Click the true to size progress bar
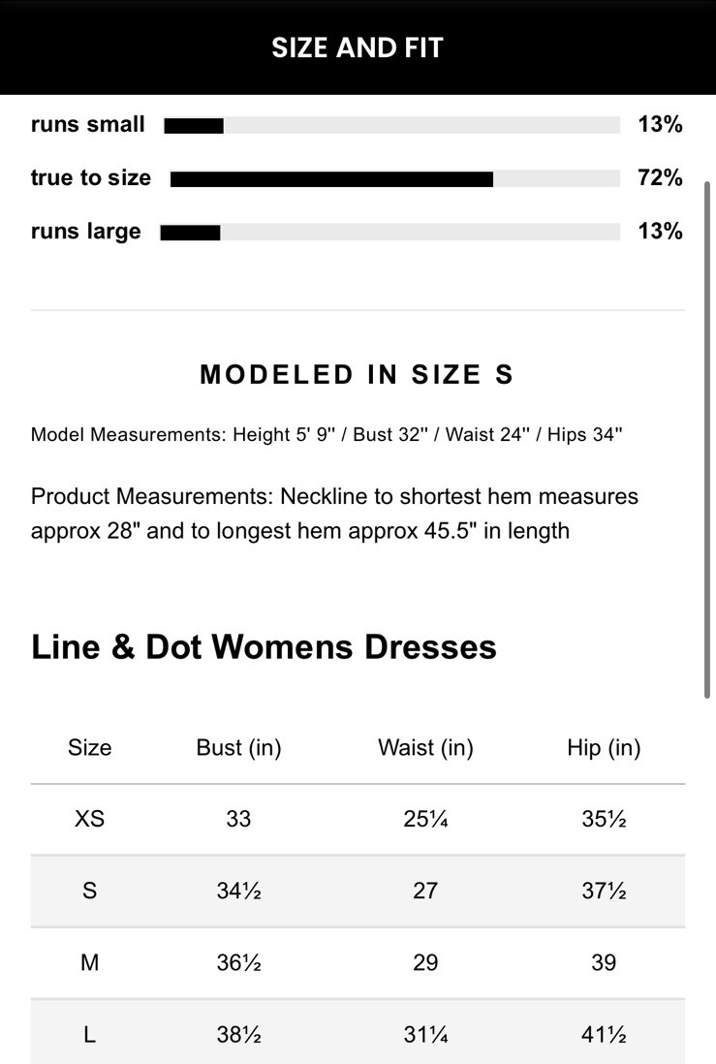 click(x=394, y=178)
